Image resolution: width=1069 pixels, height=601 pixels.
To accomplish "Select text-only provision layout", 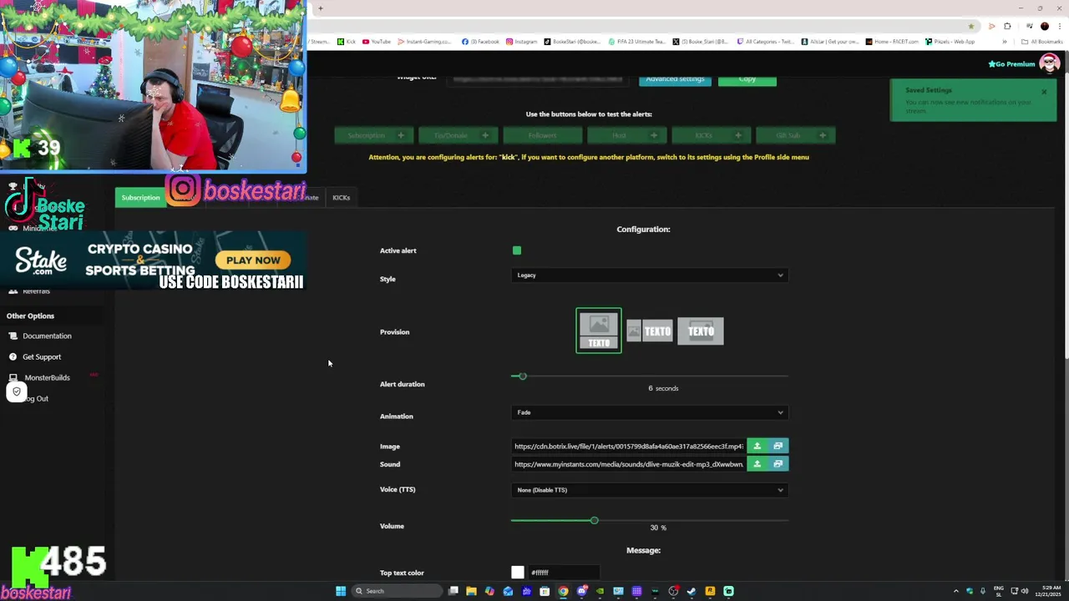I will coord(701,331).
